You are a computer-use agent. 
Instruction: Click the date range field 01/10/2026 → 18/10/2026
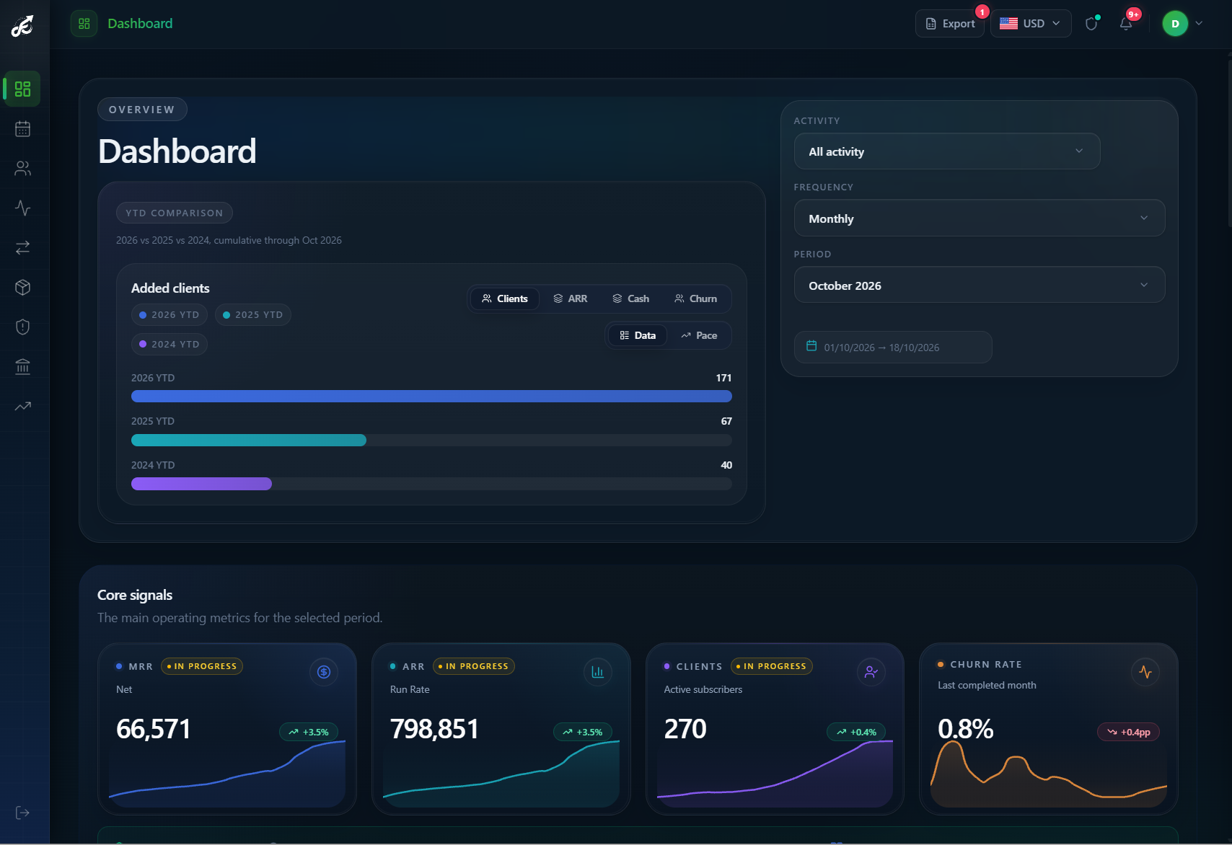point(893,348)
